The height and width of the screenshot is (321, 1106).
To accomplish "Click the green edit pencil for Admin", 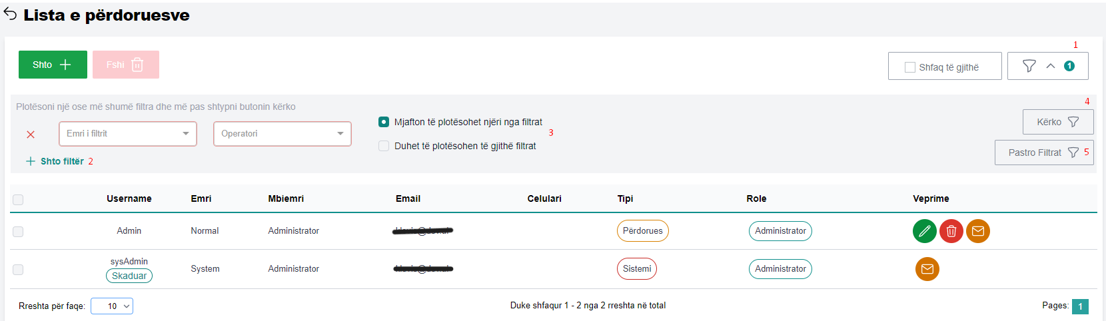I will tap(924, 231).
